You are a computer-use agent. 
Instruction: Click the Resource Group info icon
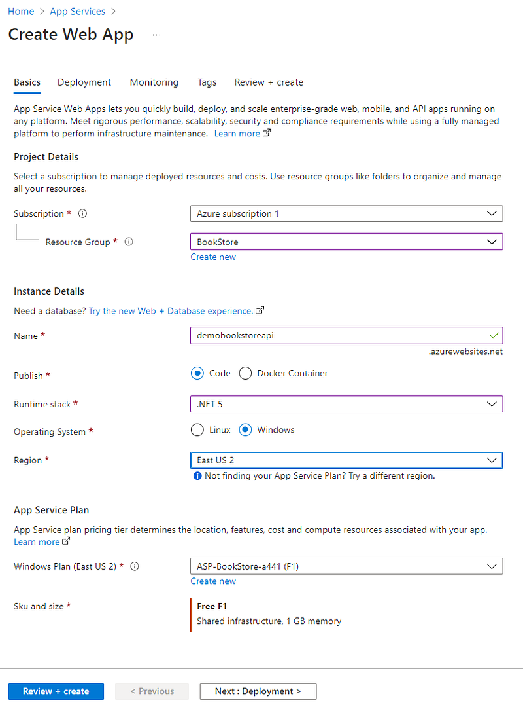[129, 242]
